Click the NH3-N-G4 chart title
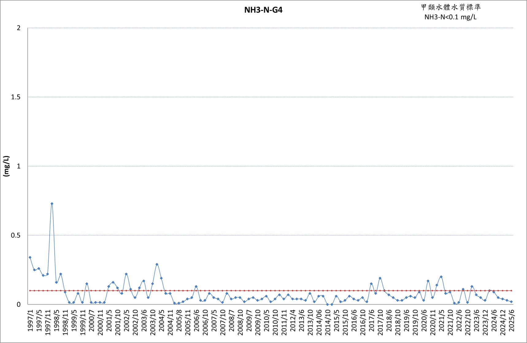 [263, 10]
